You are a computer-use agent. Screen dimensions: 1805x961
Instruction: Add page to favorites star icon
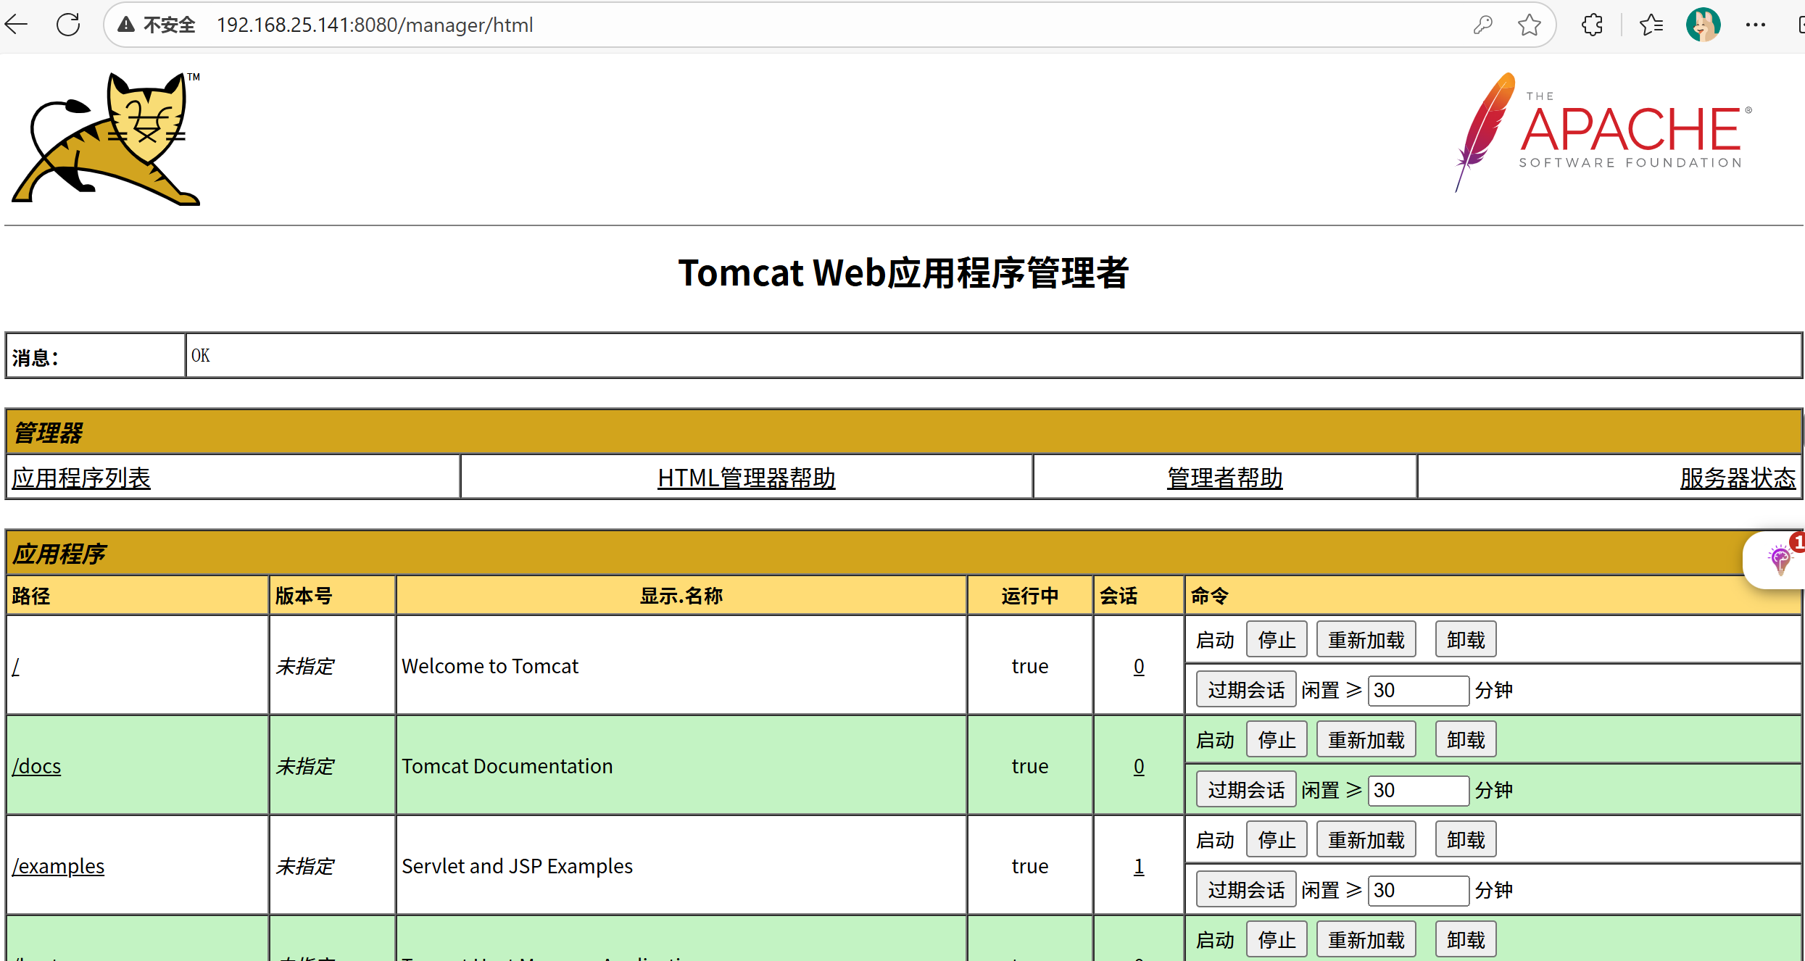pos(1529,25)
